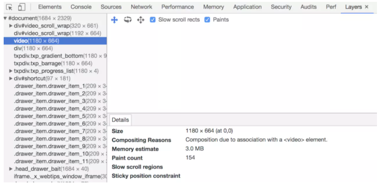This screenshot has height=187, width=382.
Task: Switch to the Memory tab
Action: (213, 7)
